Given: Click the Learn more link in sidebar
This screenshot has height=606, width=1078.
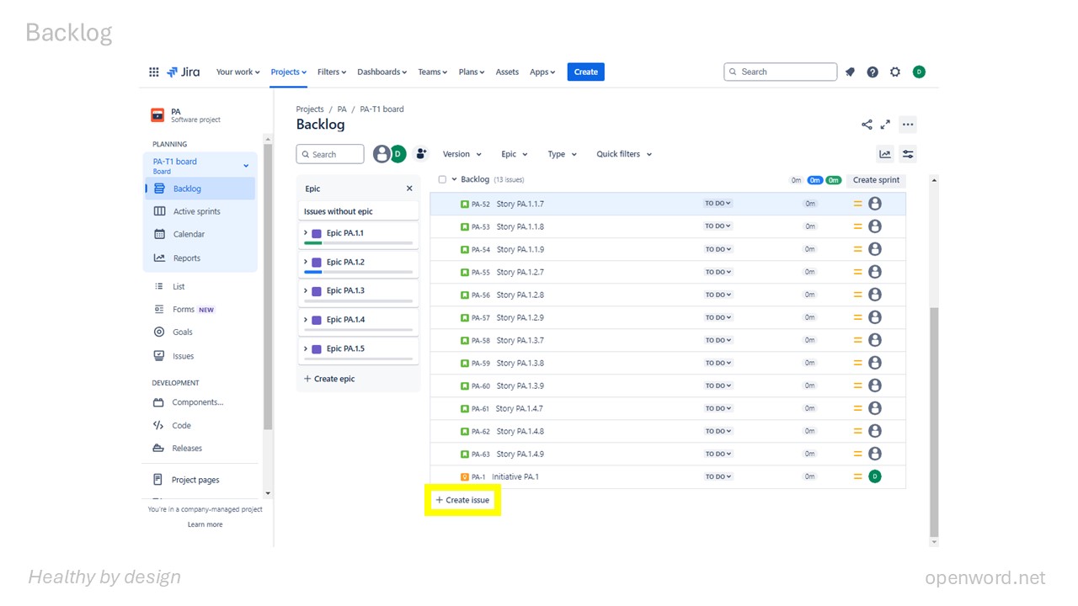Looking at the screenshot, I should (x=205, y=524).
